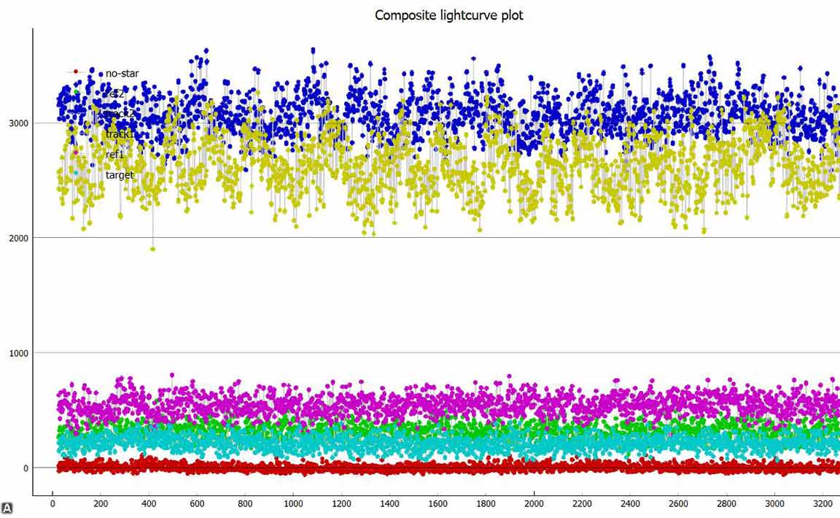
Task: Click the "track2" legend label
Action: [118, 114]
